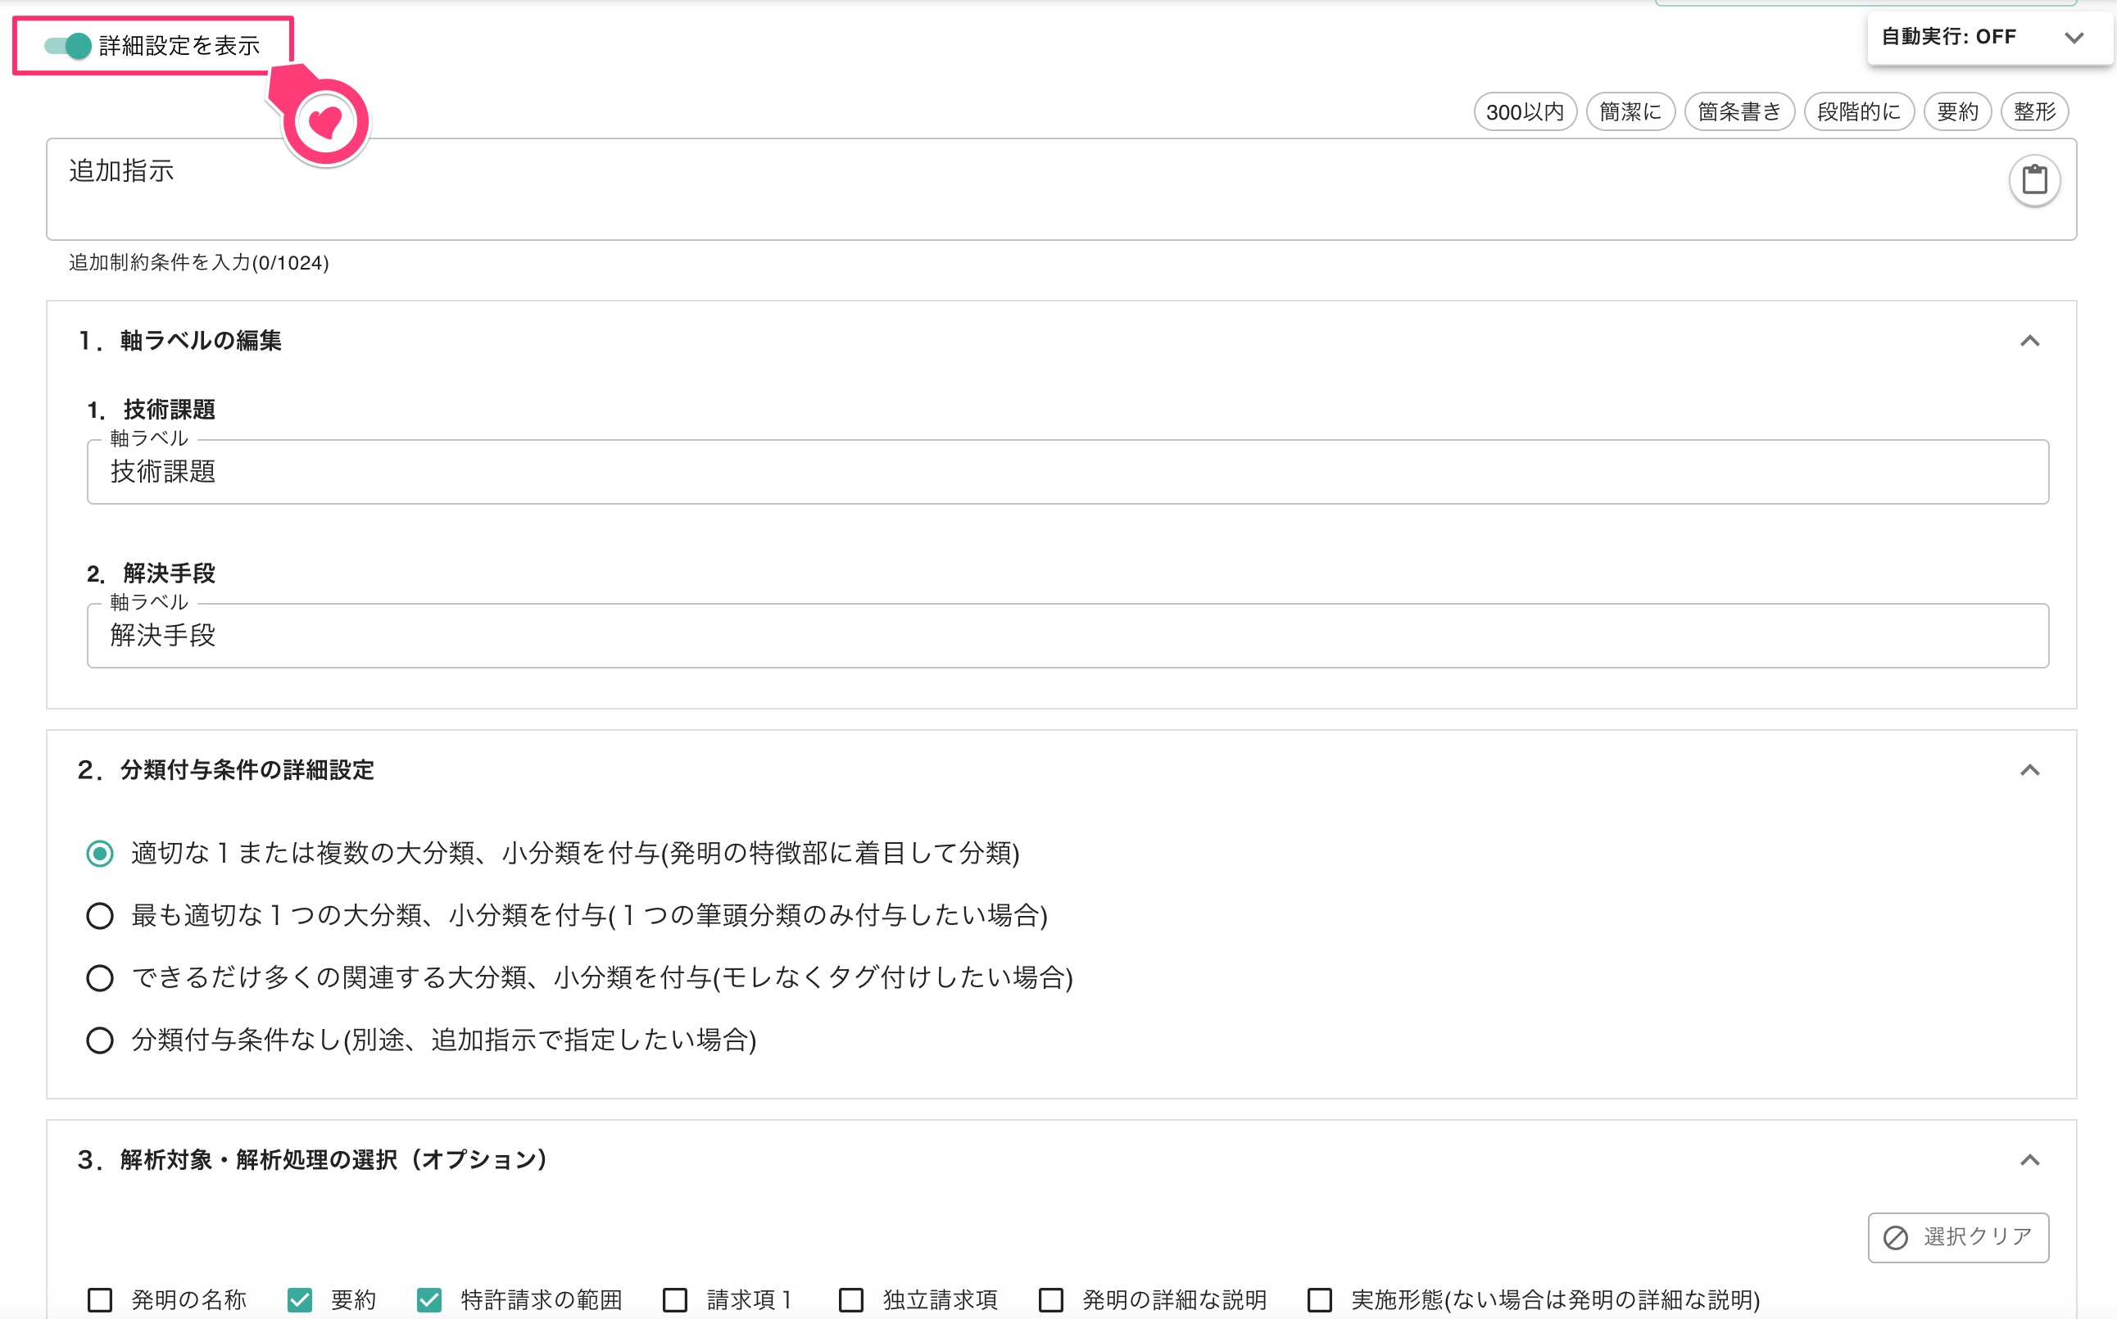This screenshot has width=2117, height=1319.
Task: Click the 整形 chip
Action: (2034, 111)
